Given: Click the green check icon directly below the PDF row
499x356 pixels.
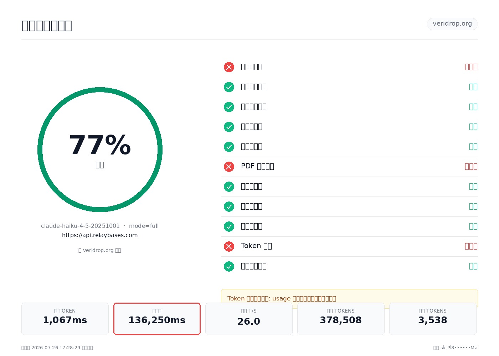Looking at the screenshot, I should tap(229, 187).
